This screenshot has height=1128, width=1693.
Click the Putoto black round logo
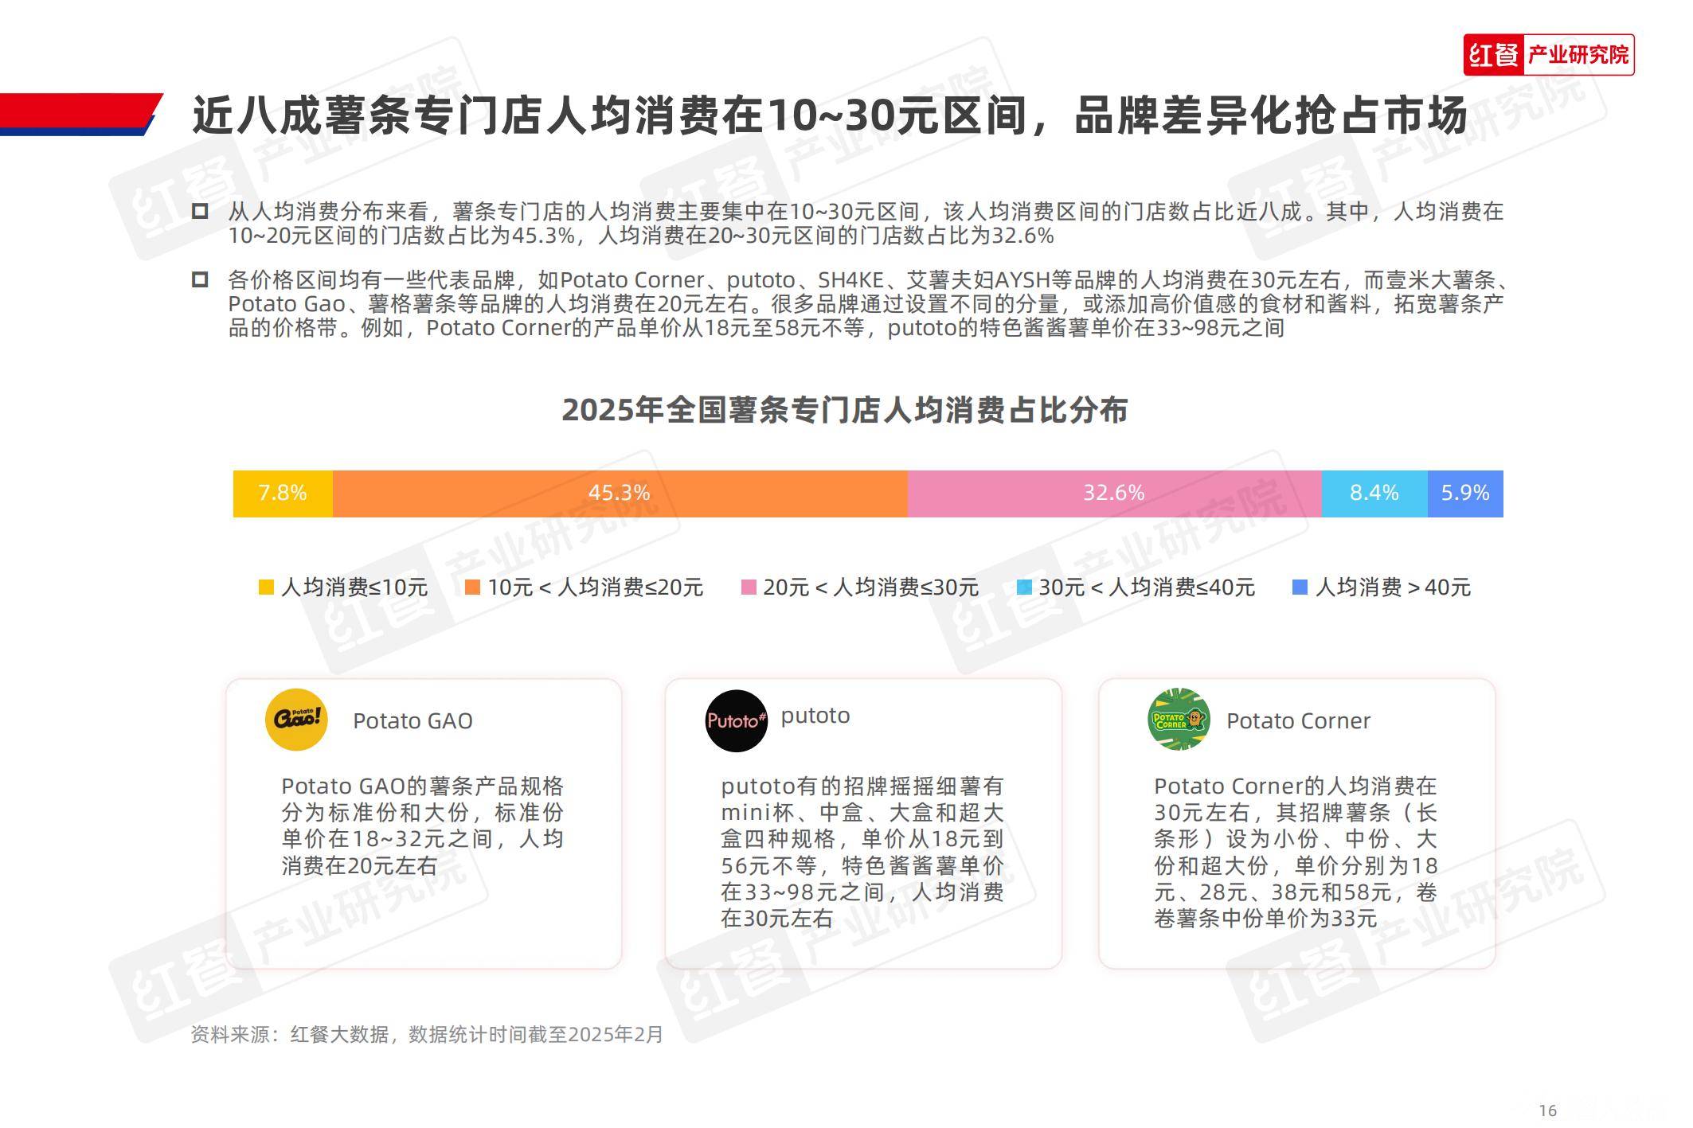coord(737,720)
